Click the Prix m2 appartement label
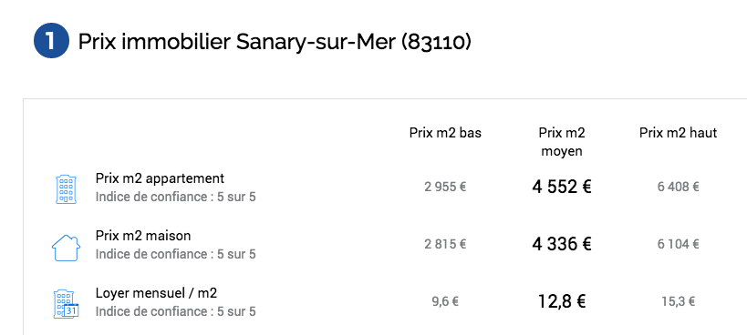This screenshot has width=747, height=335. point(160,178)
